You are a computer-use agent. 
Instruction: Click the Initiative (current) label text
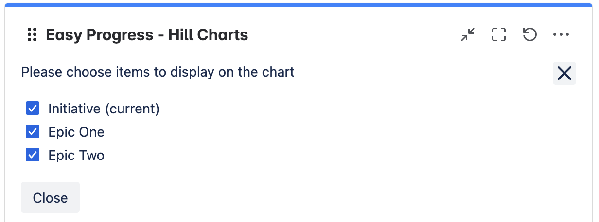coord(104,109)
